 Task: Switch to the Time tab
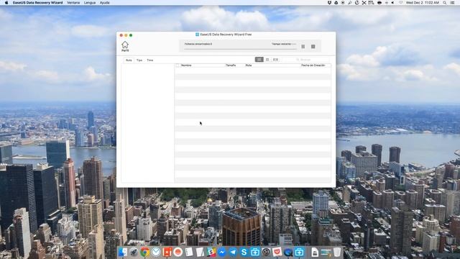[x=150, y=60]
